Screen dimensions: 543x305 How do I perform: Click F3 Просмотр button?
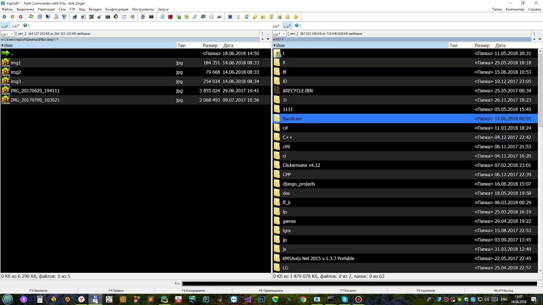point(39,291)
